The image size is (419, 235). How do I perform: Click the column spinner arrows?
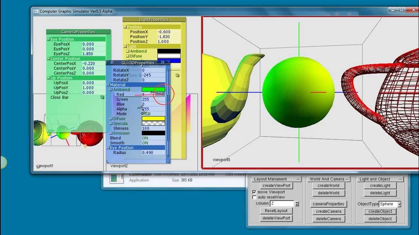pos(297,204)
